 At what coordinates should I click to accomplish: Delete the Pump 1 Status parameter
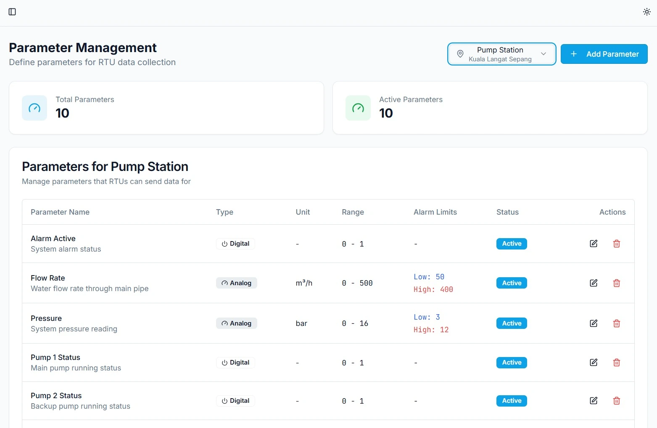pyautogui.click(x=617, y=362)
